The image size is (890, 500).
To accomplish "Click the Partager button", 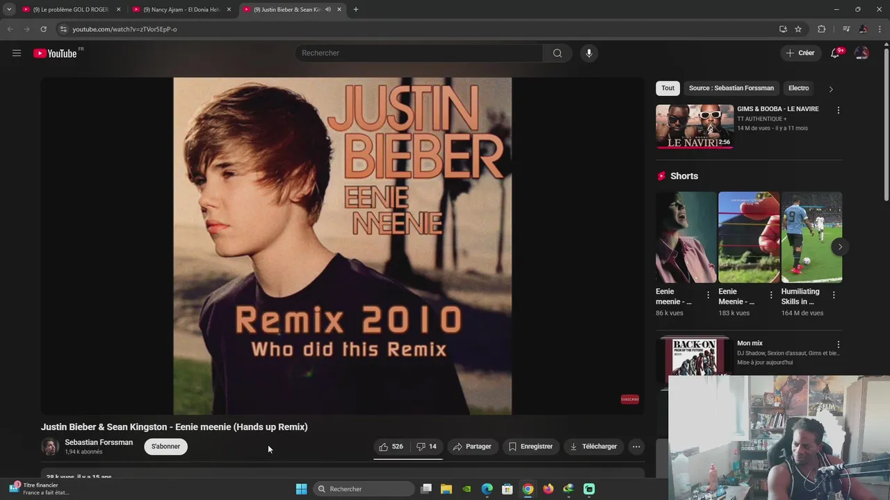I will click(472, 447).
